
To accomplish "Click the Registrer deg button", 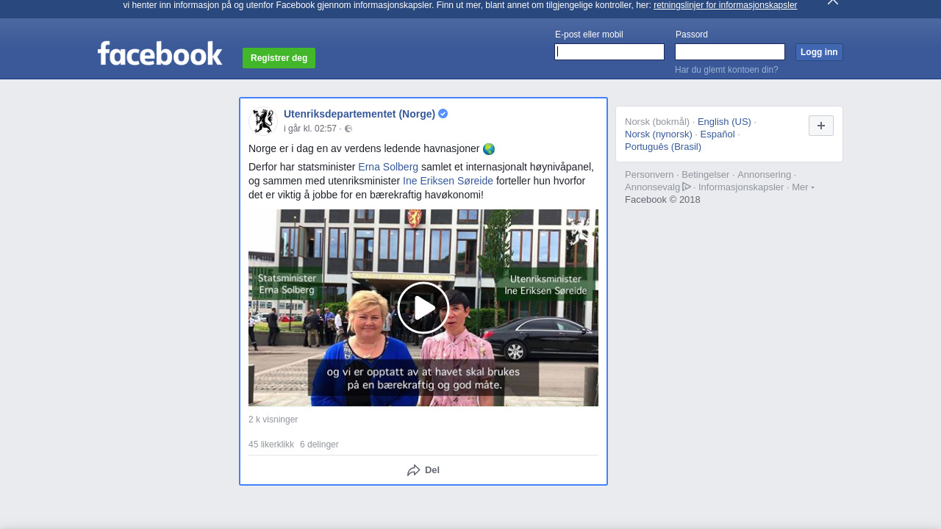I will (279, 58).
